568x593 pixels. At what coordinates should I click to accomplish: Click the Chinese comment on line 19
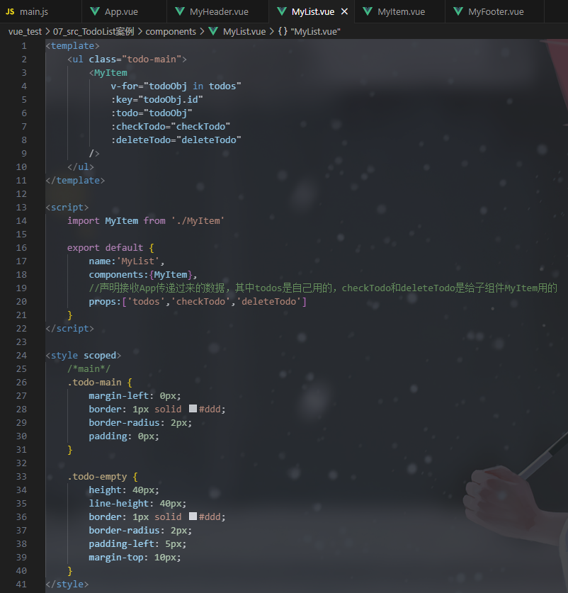323,288
